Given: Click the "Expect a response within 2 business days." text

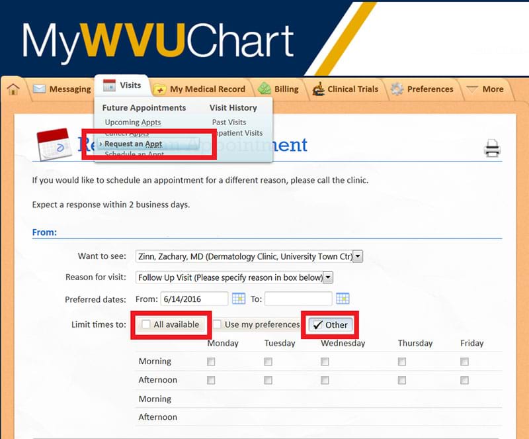Looking at the screenshot, I should pos(111,205).
